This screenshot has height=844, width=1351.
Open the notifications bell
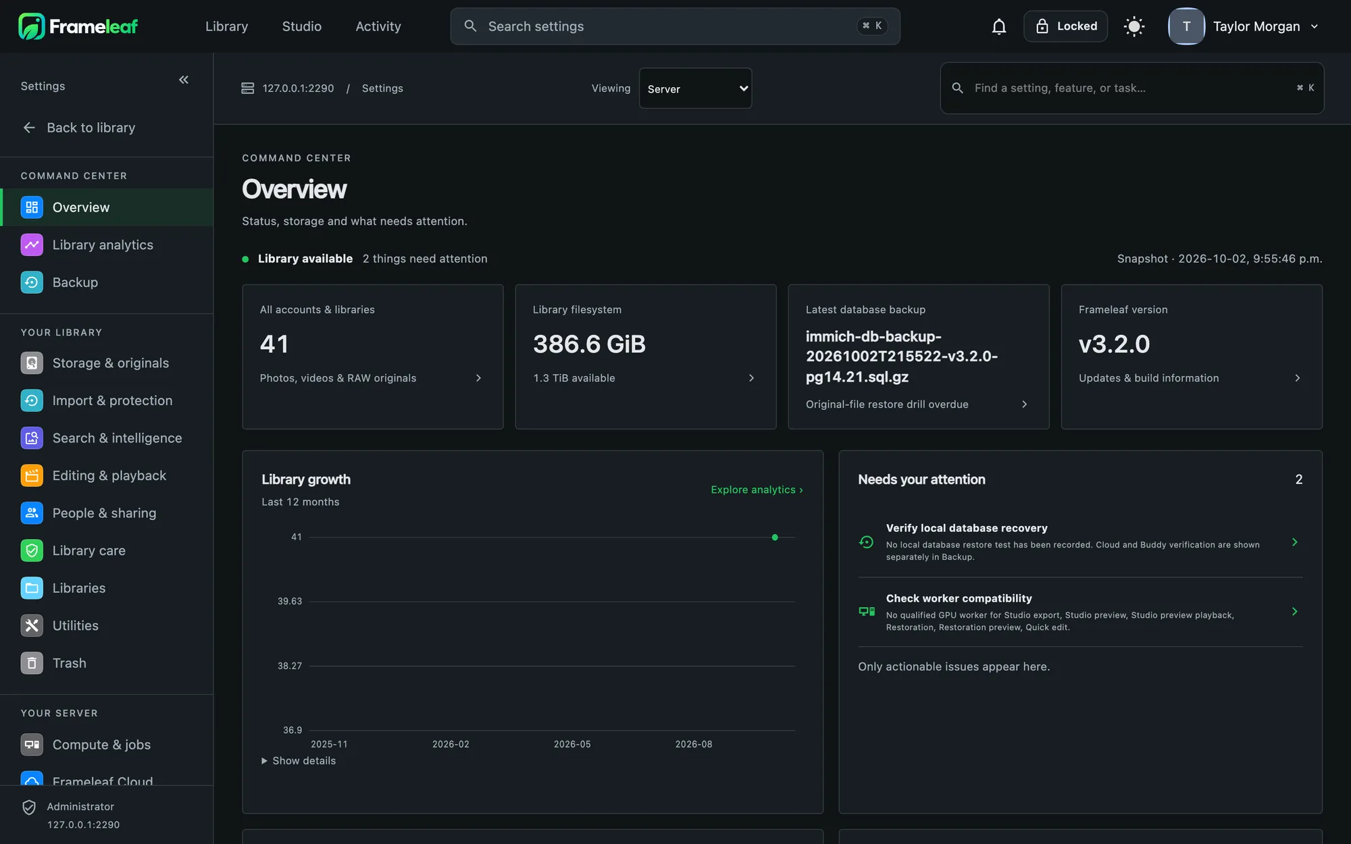tap(999, 26)
